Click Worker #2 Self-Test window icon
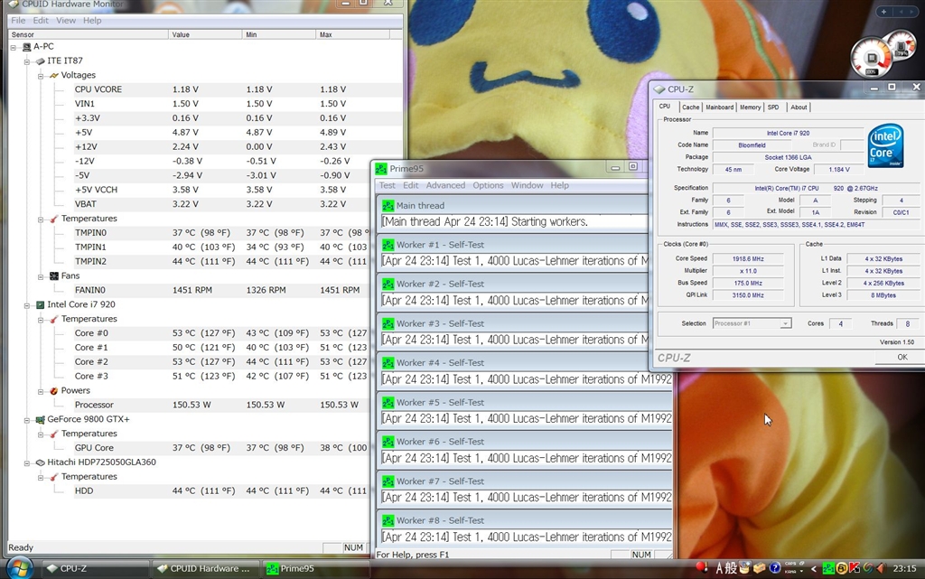The width and height of the screenshot is (925, 579). 388,285
